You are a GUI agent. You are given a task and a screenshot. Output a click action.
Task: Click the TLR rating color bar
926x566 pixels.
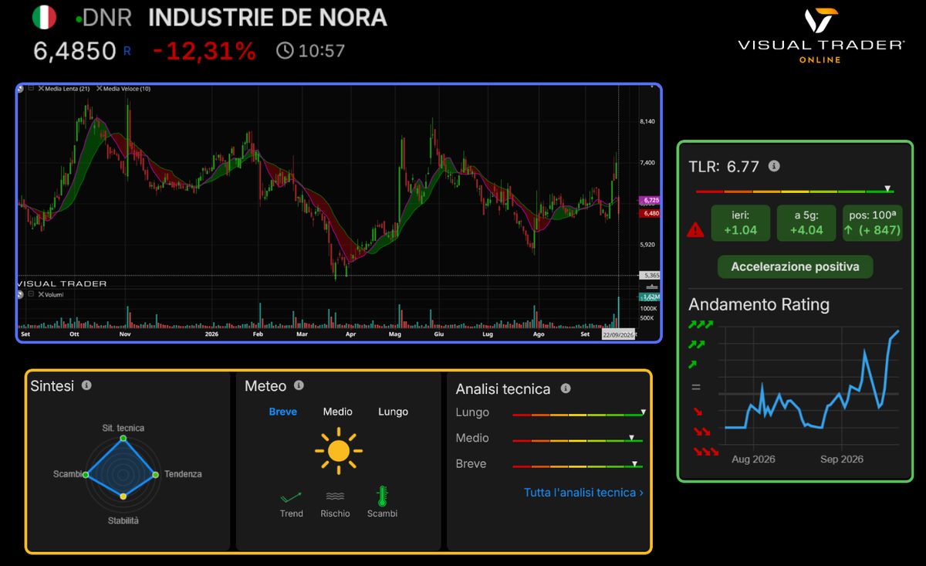[795, 191]
